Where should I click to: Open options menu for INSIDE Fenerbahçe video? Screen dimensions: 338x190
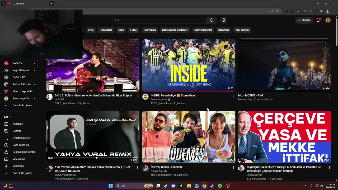[x=233, y=96]
